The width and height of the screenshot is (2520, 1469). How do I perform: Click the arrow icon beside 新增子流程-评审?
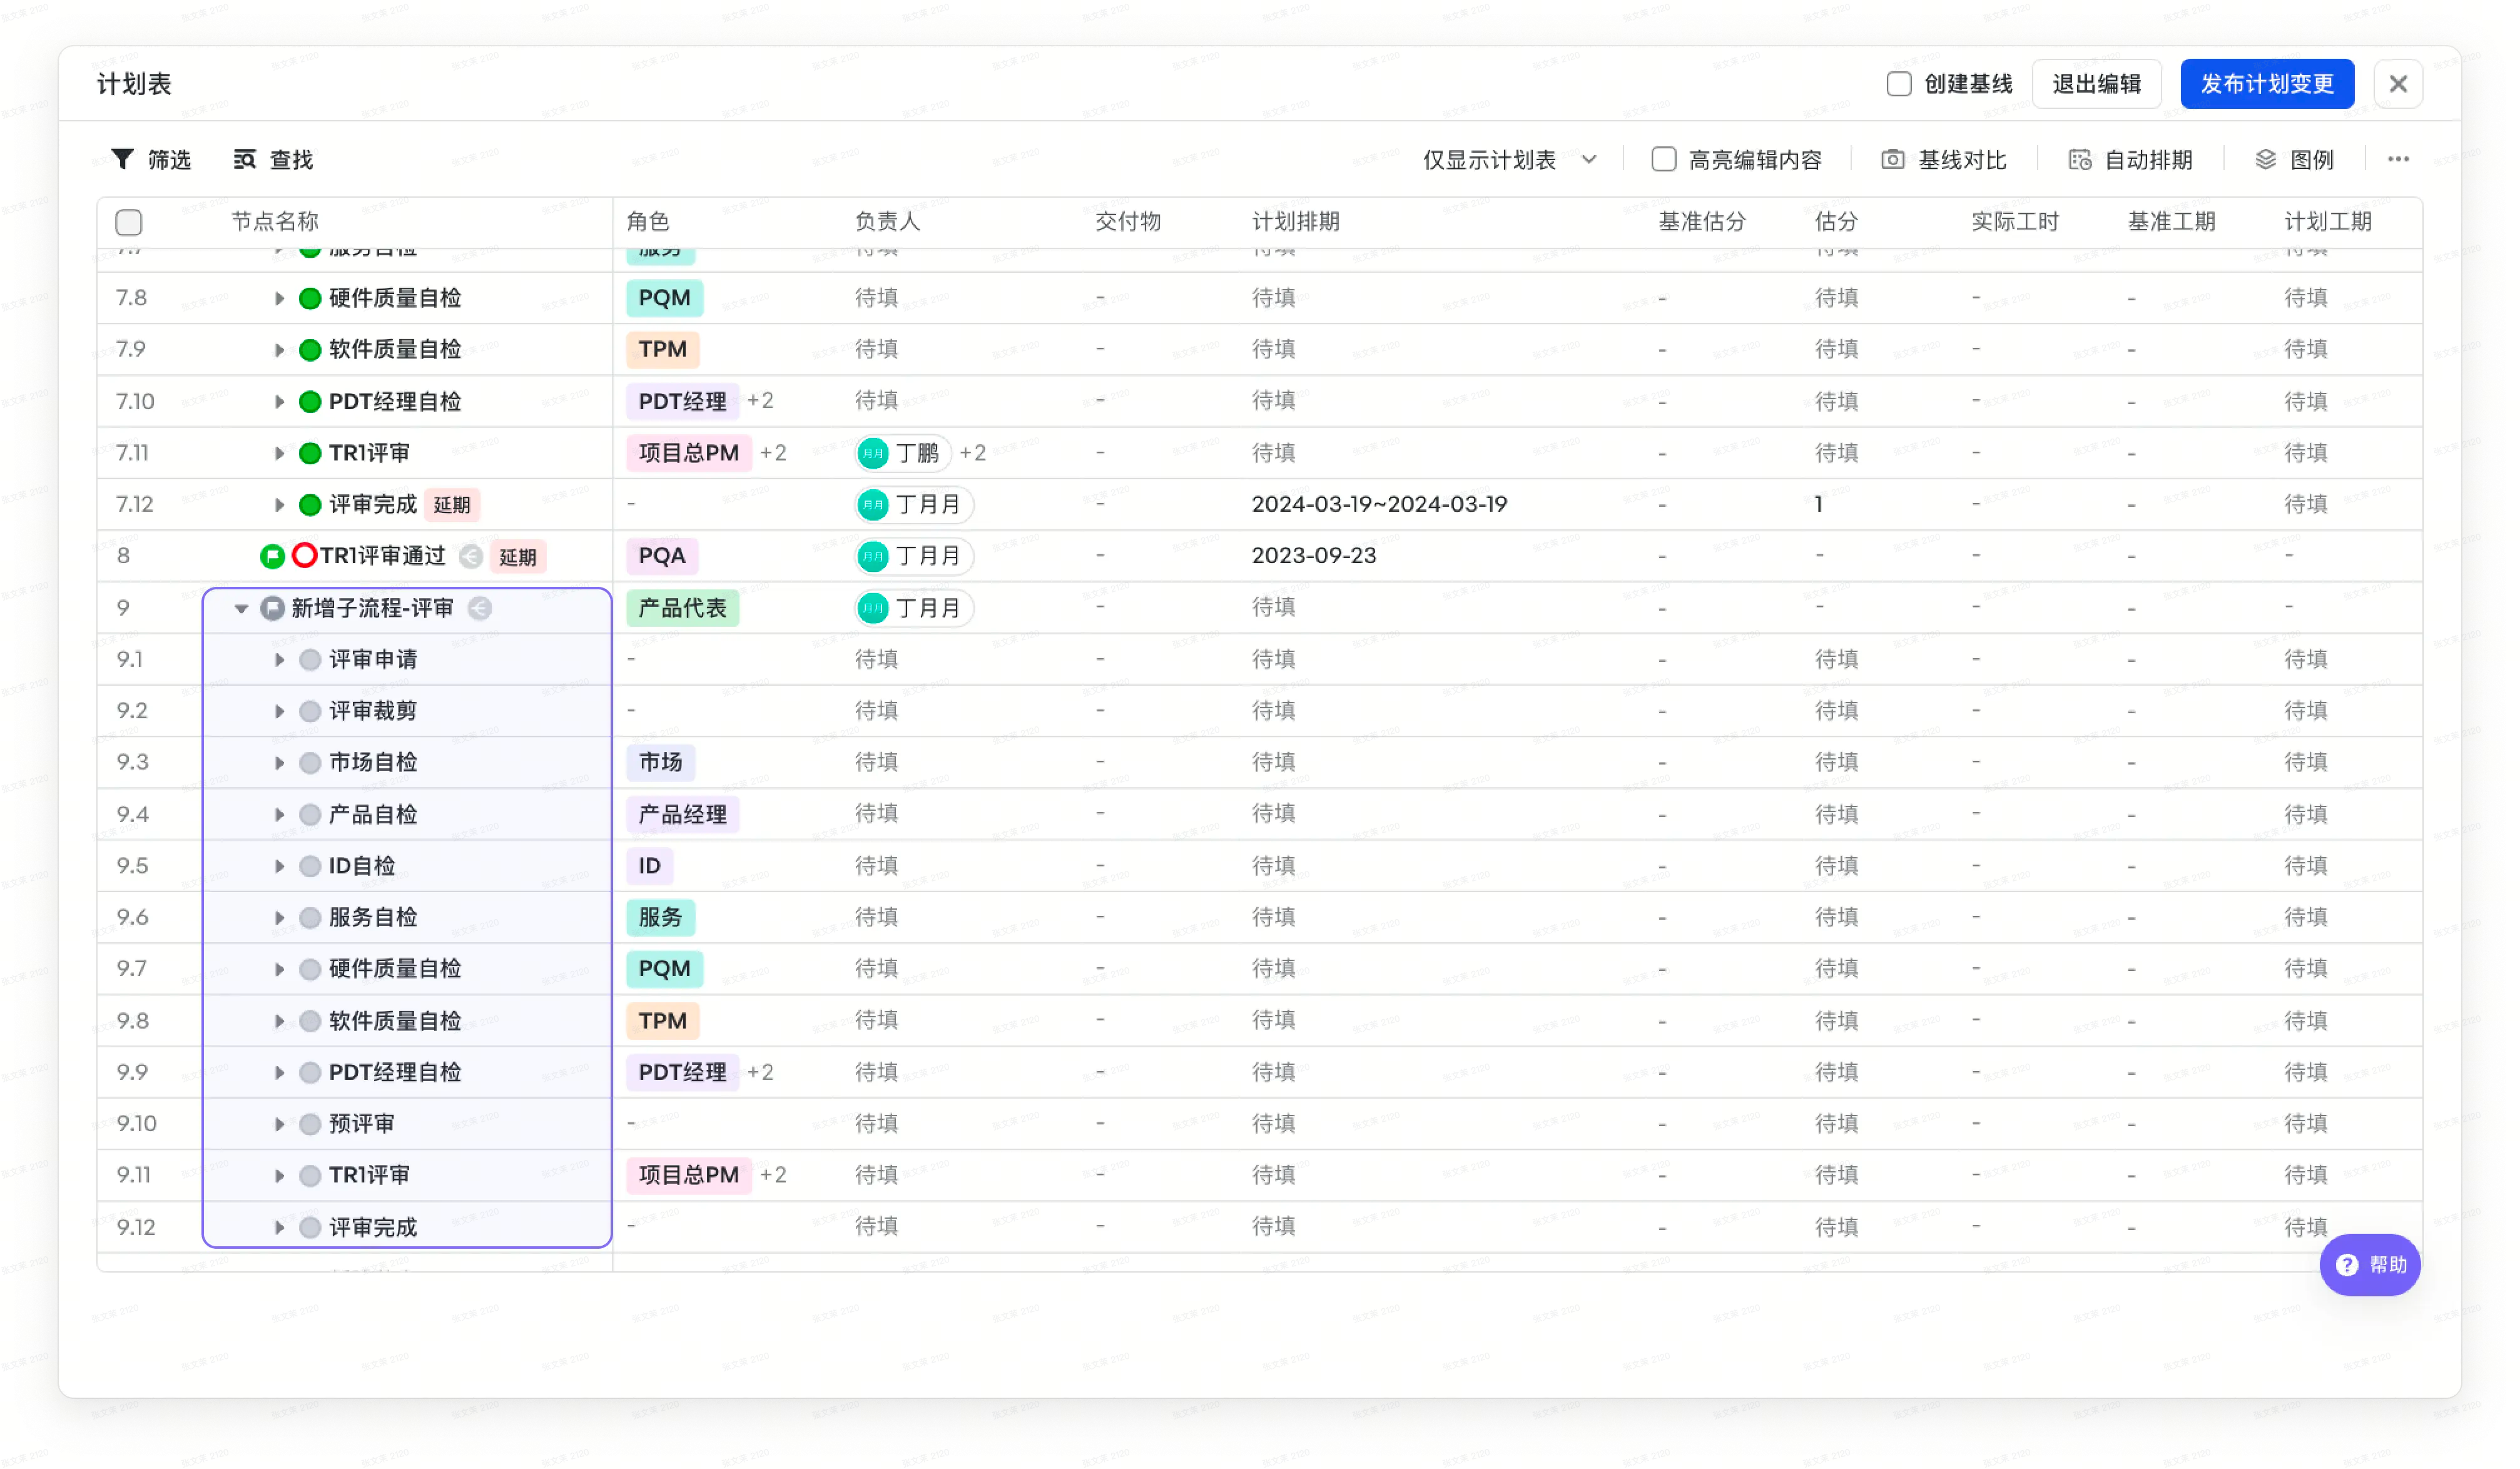[x=480, y=608]
